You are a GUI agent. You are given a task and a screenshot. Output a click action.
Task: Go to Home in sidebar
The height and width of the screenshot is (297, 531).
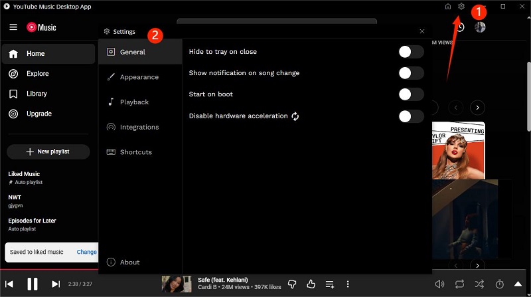pos(48,54)
